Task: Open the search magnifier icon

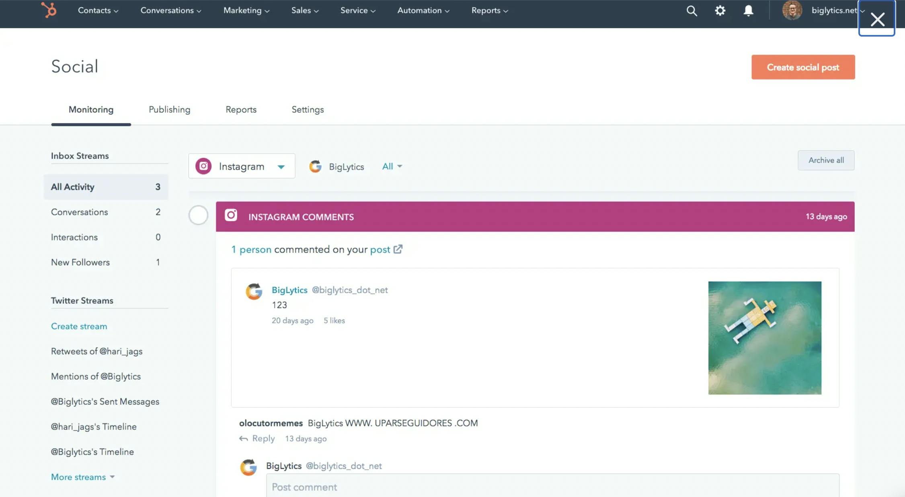Action: pyautogui.click(x=691, y=10)
